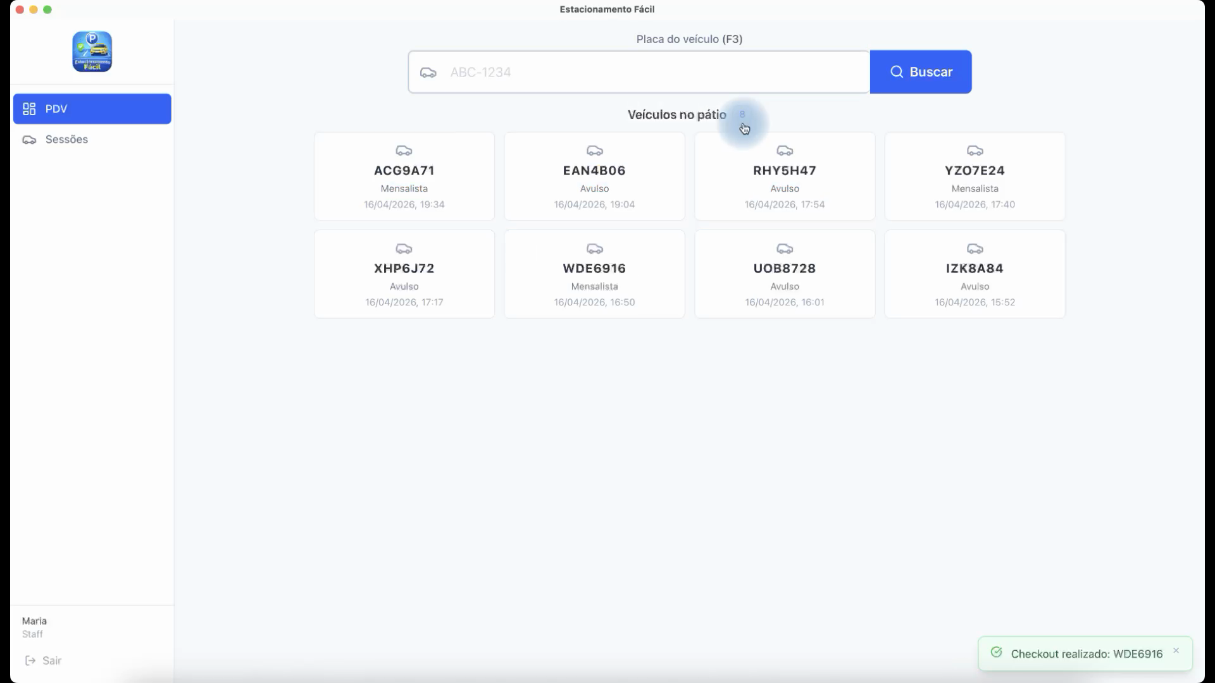This screenshot has height=683, width=1215.
Task: Open the ACG9A71 vehicle card
Action: coord(404,176)
